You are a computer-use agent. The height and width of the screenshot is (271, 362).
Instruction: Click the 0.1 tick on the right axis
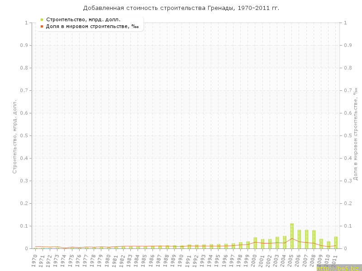(349, 226)
